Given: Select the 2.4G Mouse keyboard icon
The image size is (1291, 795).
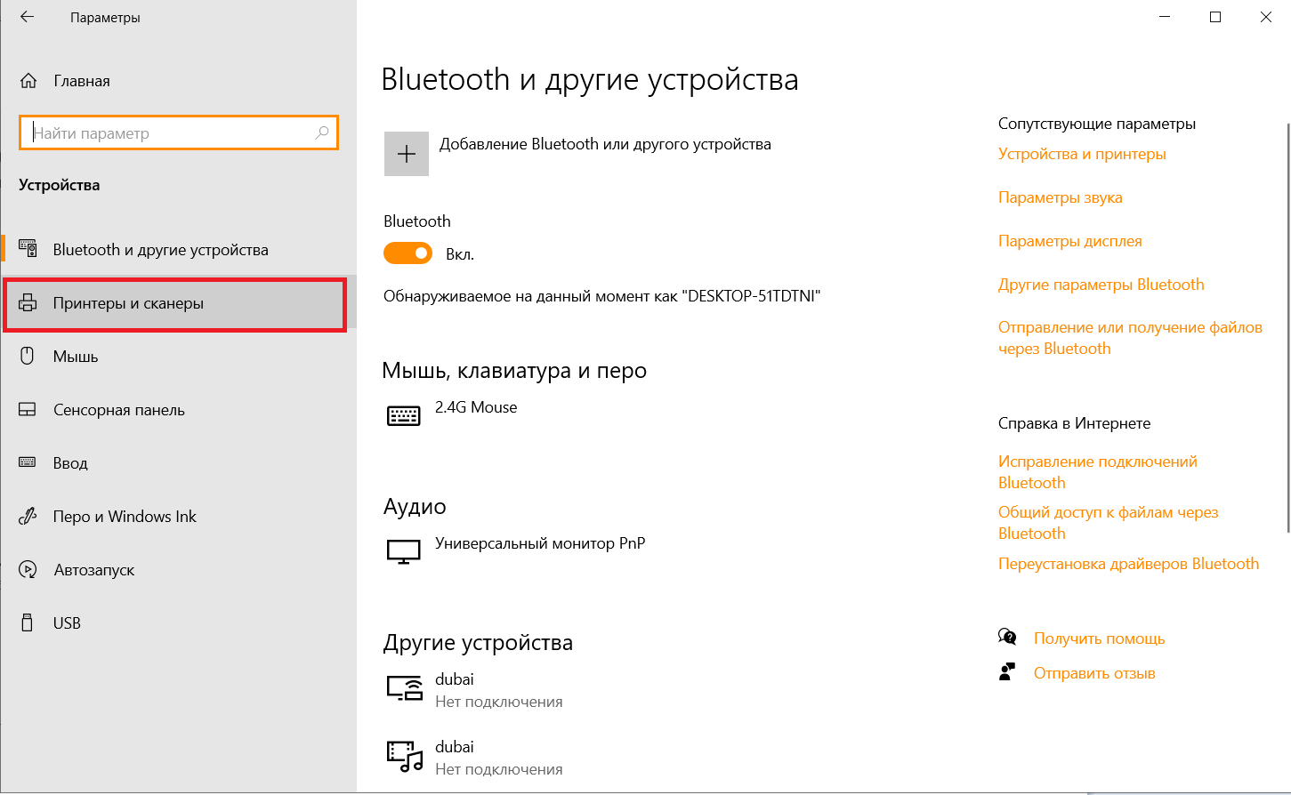Looking at the screenshot, I should tap(404, 415).
